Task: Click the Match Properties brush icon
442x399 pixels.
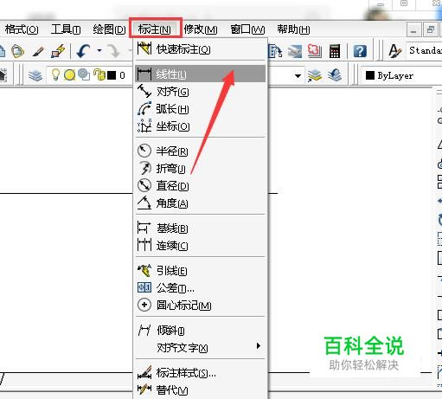Action: click(38, 51)
